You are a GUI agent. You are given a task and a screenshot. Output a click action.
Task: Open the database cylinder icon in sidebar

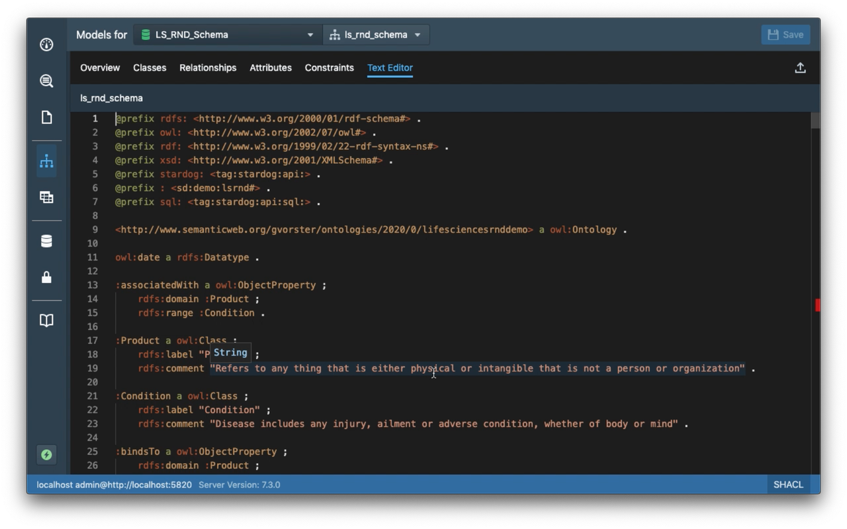46,241
